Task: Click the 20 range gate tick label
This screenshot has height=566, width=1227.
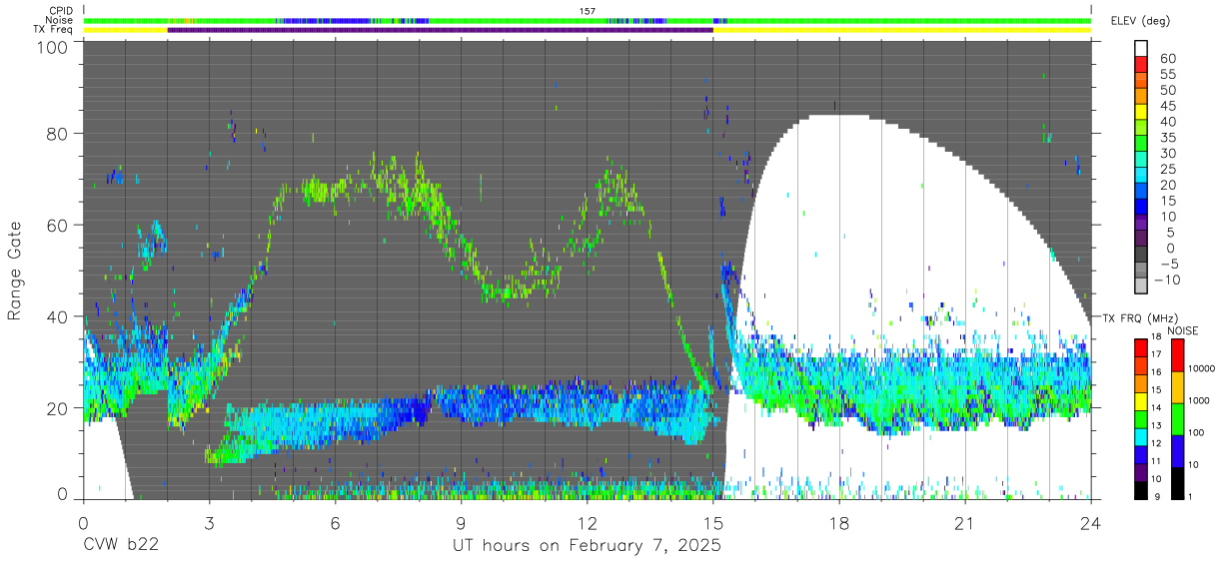Action: click(59, 408)
